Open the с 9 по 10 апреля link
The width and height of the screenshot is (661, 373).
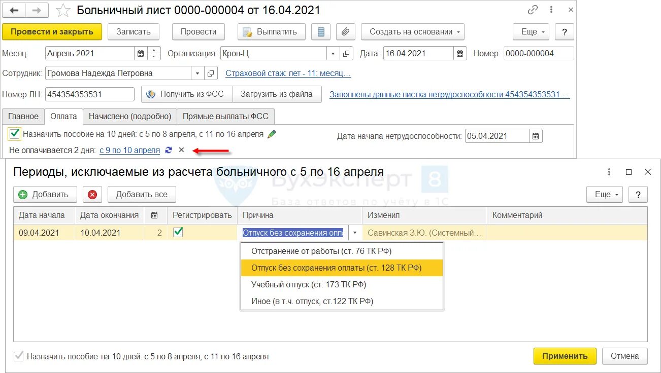(x=129, y=150)
